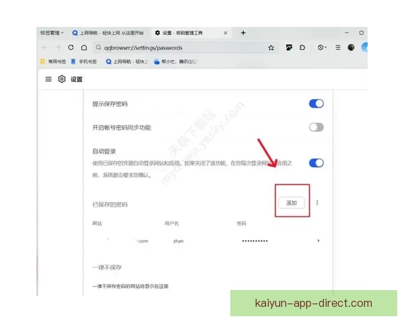The image size is (404, 323).
Task: Minimize the browser window
Action: point(347,33)
